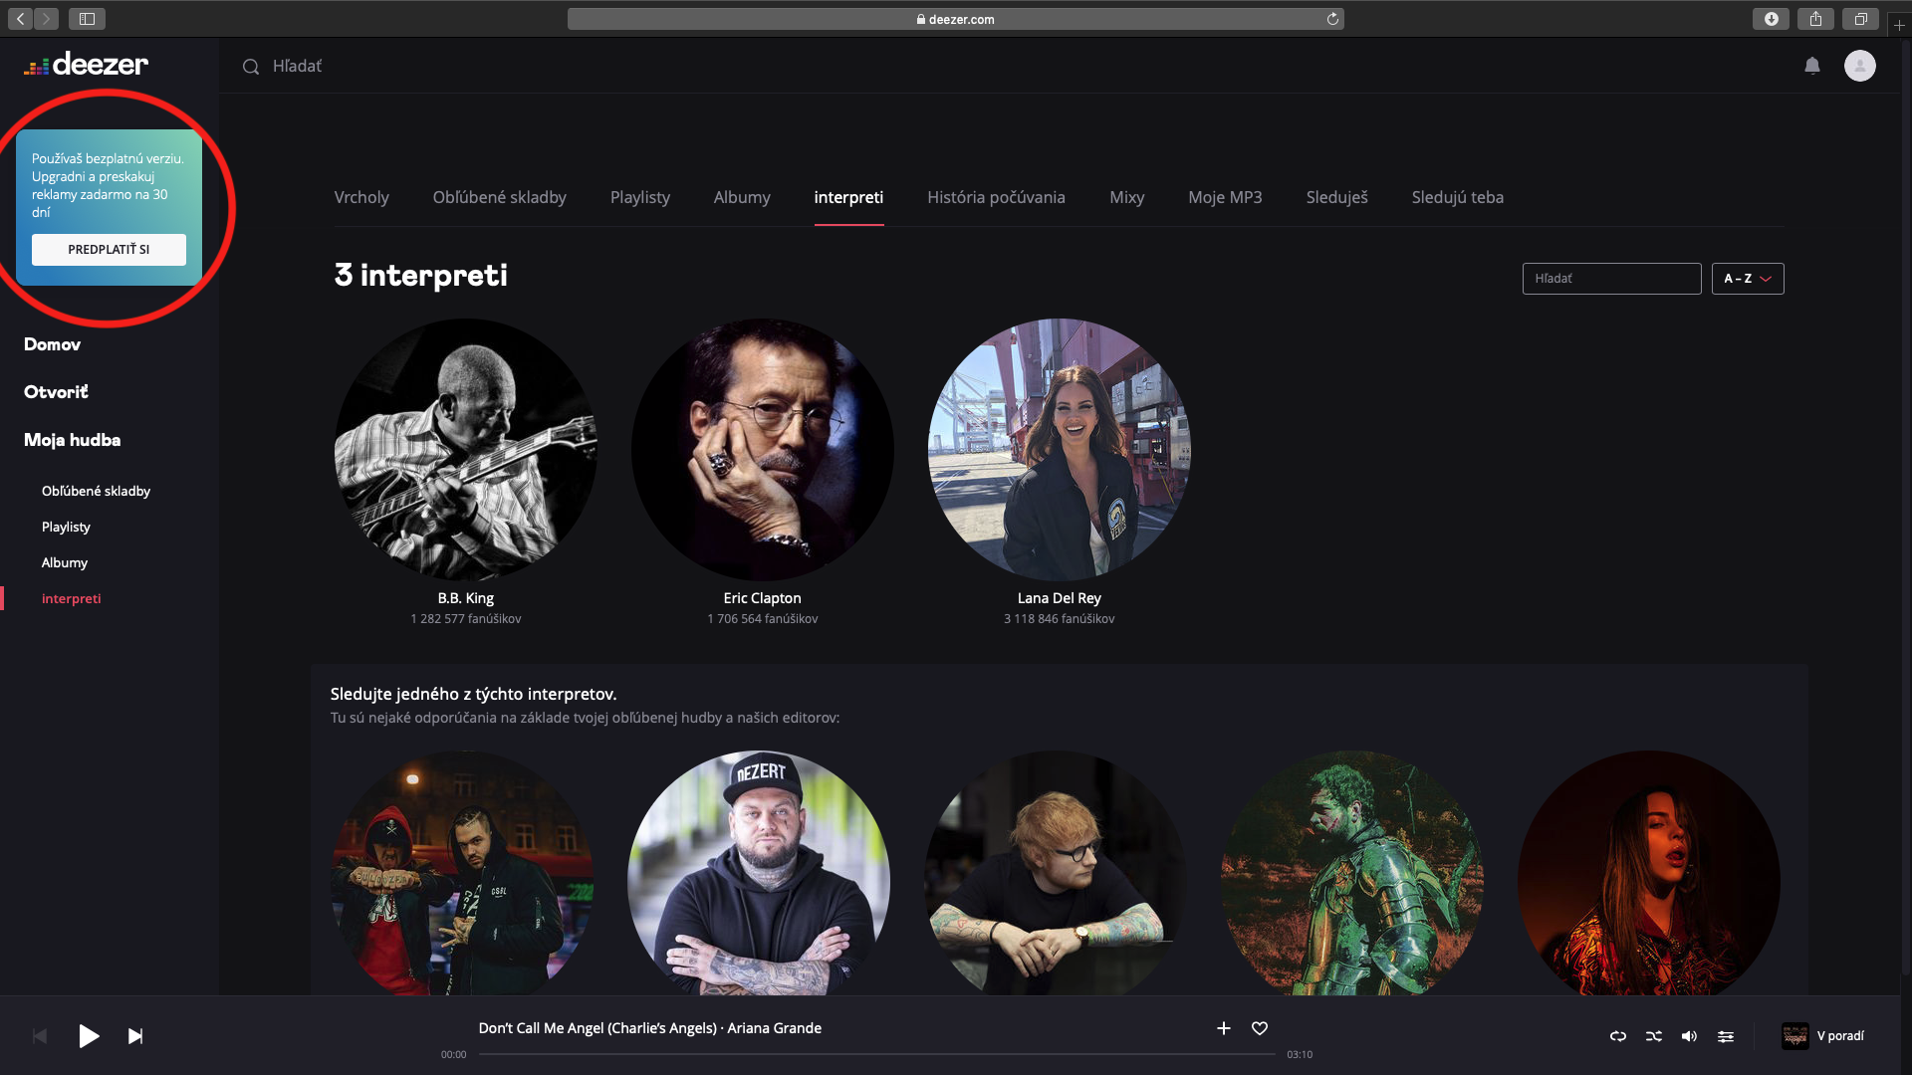The width and height of the screenshot is (1912, 1075).
Task: Open a new Safari tab
Action: point(1899,25)
